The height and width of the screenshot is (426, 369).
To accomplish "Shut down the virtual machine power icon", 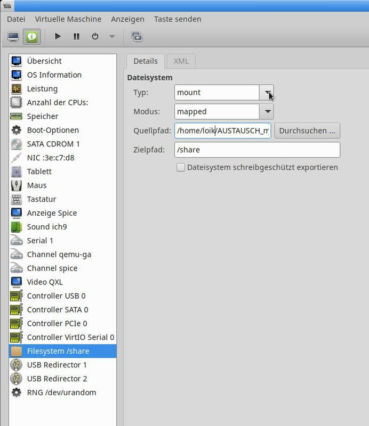I will [95, 36].
